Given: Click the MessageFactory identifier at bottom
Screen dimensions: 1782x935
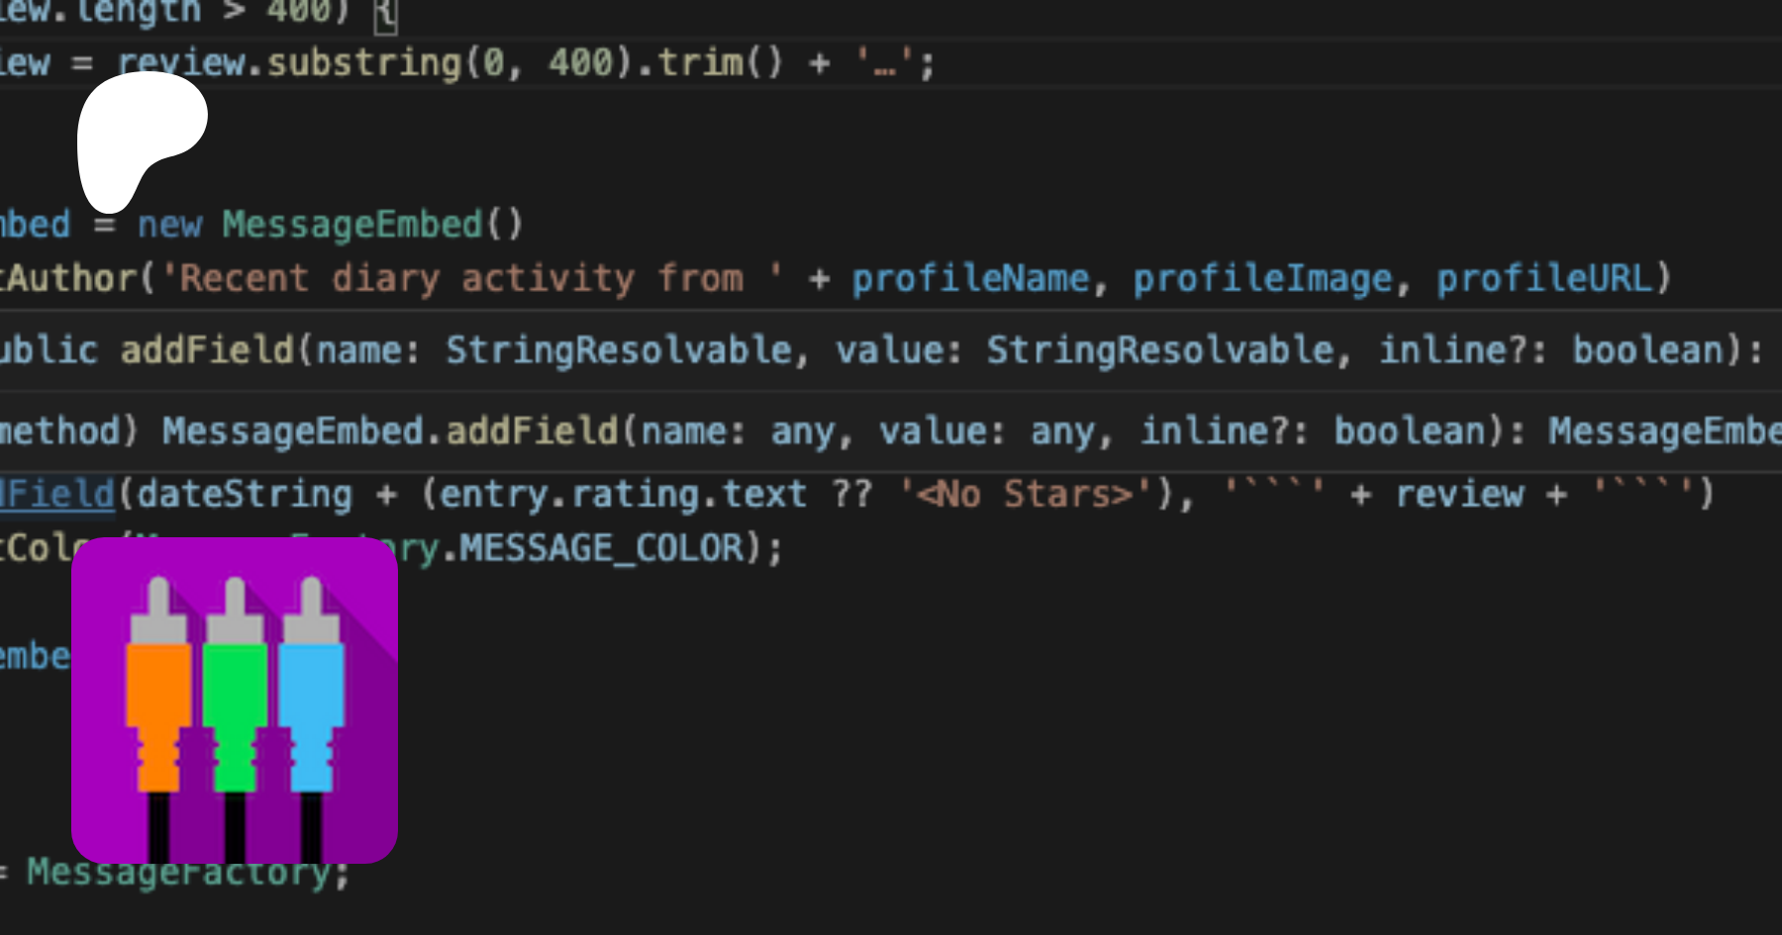Looking at the screenshot, I should pyautogui.click(x=178, y=873).
